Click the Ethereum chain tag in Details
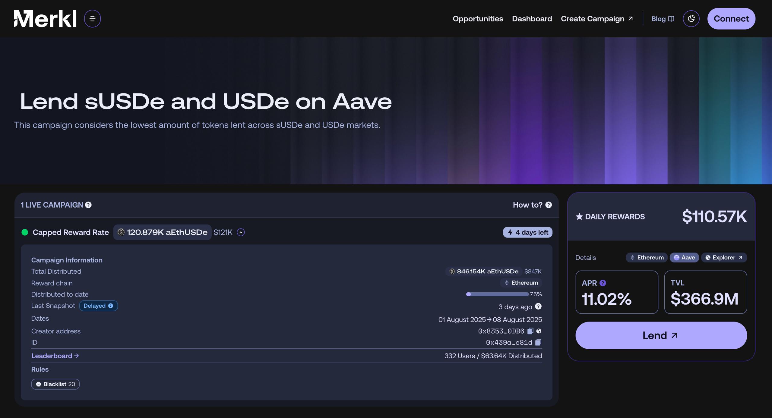Screen dimensions: 772x418 pos(647,257)
